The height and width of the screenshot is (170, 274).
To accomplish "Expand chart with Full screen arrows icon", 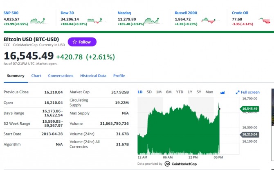I will (x=238, y=92).
